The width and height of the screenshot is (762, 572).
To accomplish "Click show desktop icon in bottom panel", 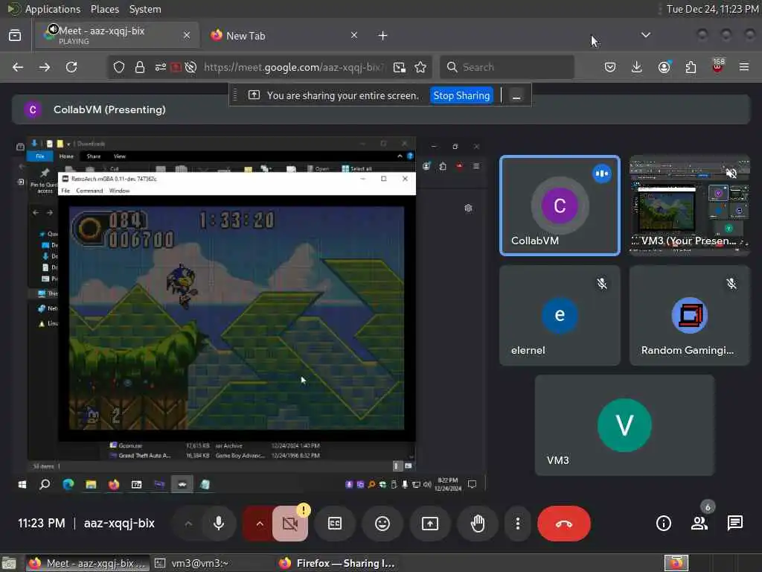I will (9, 564).
